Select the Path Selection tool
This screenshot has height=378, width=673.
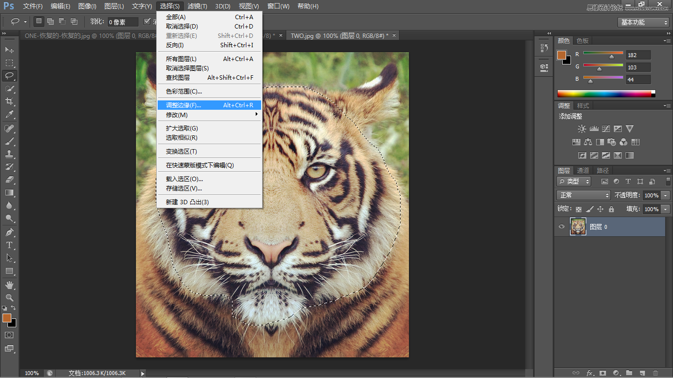[9, 258]
